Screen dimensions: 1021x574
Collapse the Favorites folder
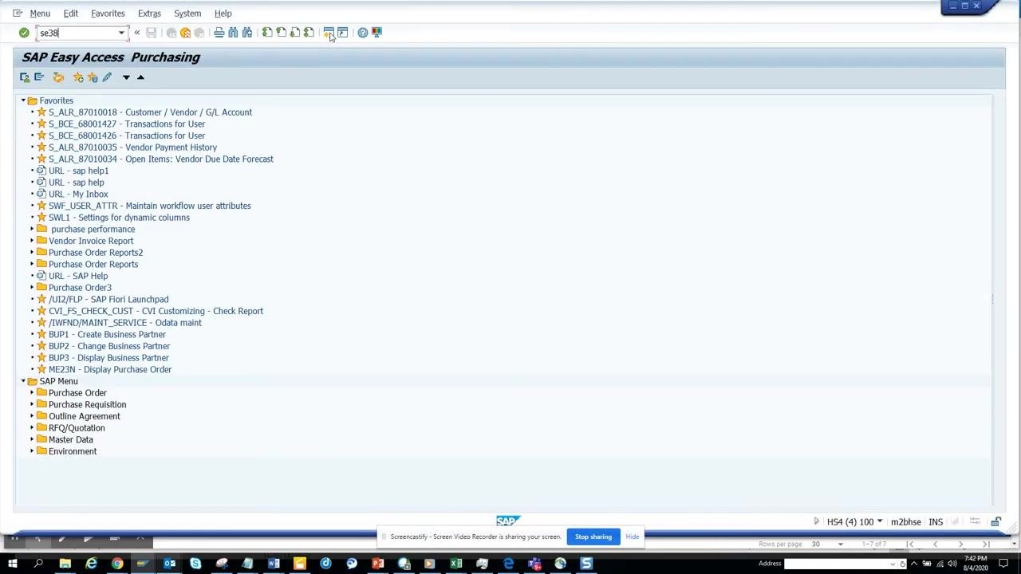[23, 100]
